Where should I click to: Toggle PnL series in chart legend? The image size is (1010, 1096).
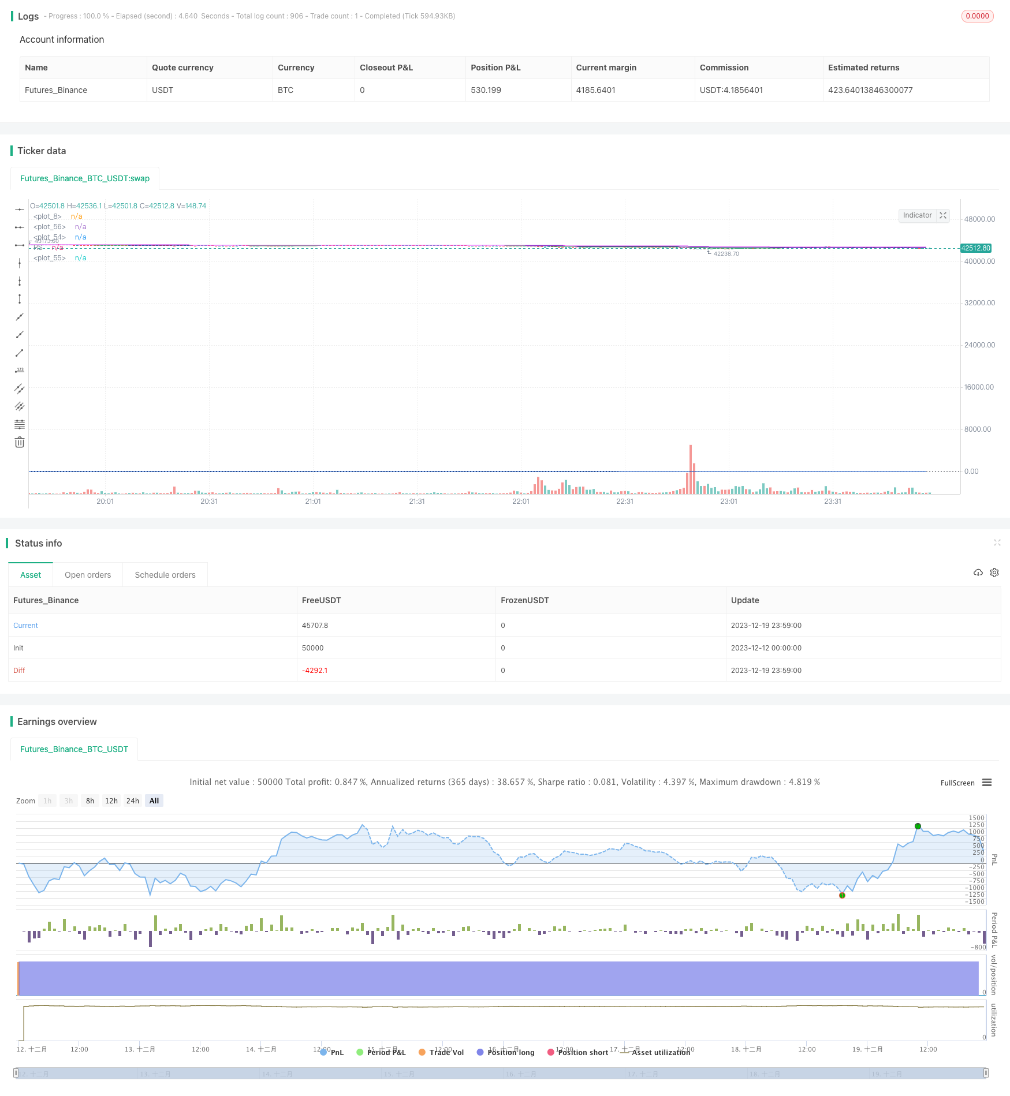pos(332,1052)
